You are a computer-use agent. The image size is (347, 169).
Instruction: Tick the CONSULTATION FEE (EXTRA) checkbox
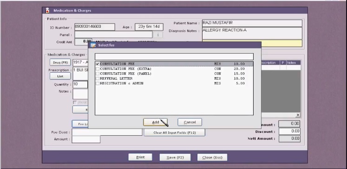click(x=98, y=69)
